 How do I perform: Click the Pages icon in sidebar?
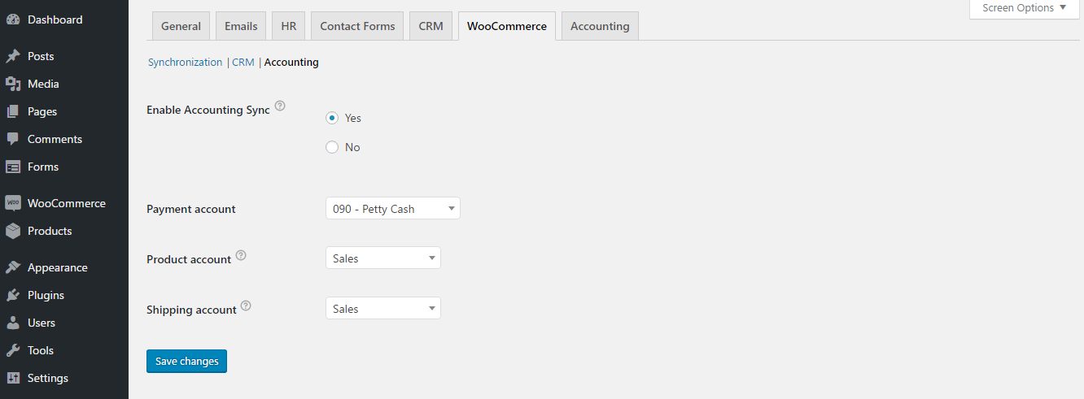click(13, 111)
